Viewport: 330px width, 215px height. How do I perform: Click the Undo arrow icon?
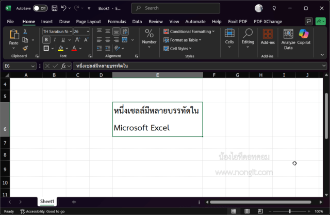63,8
